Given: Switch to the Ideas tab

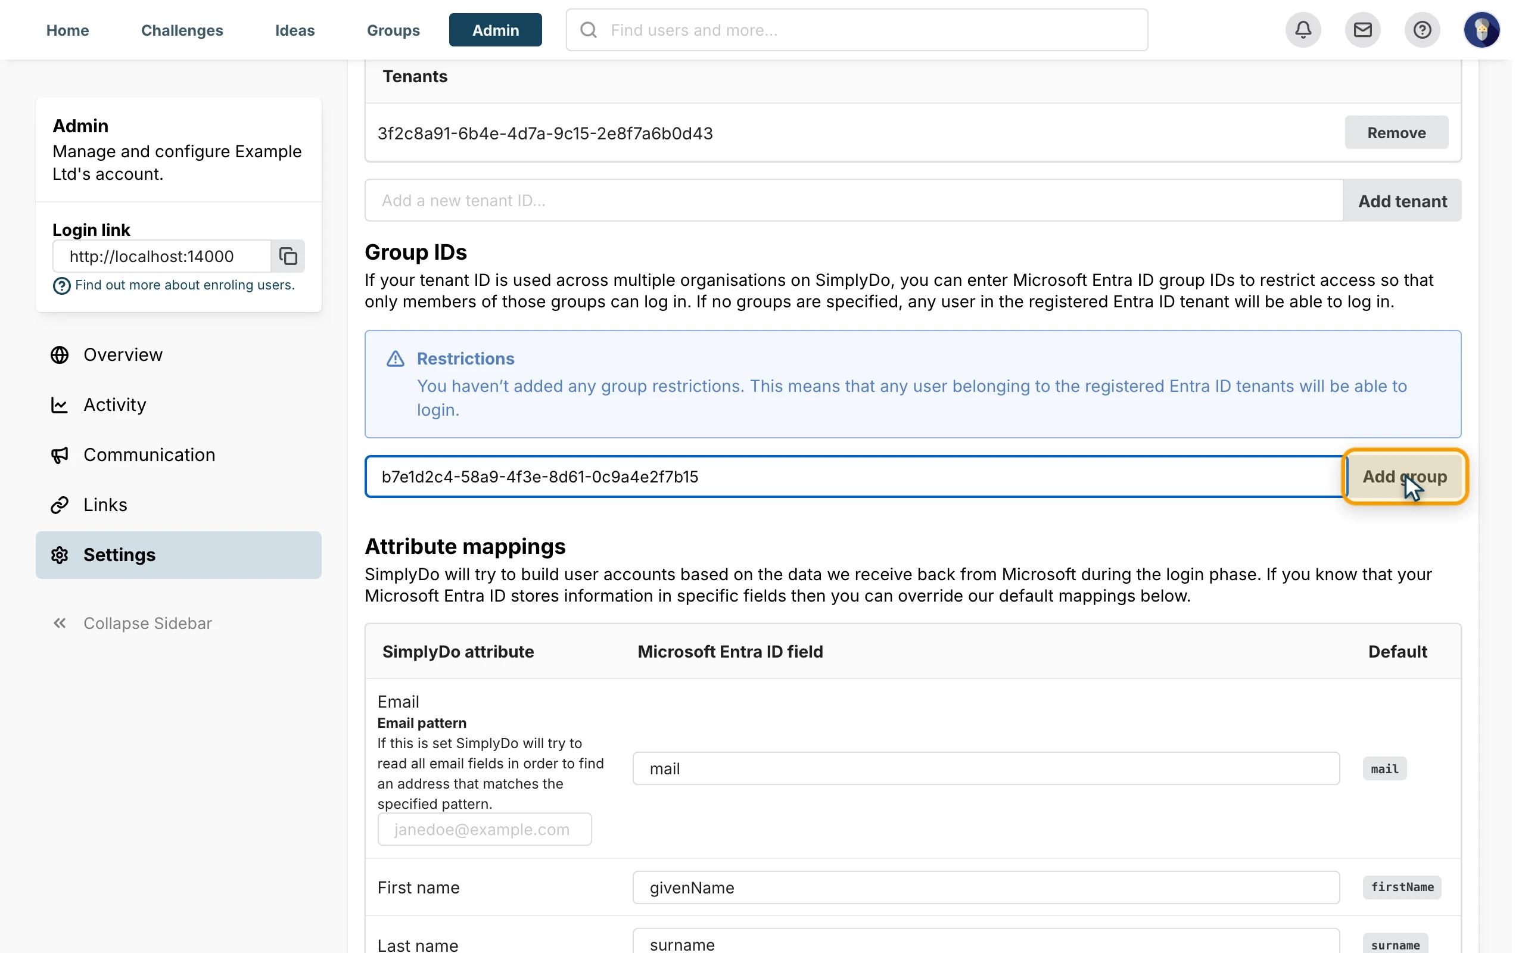Looking at the screenshot, I should pyautogui.click(x=295, y=30).
